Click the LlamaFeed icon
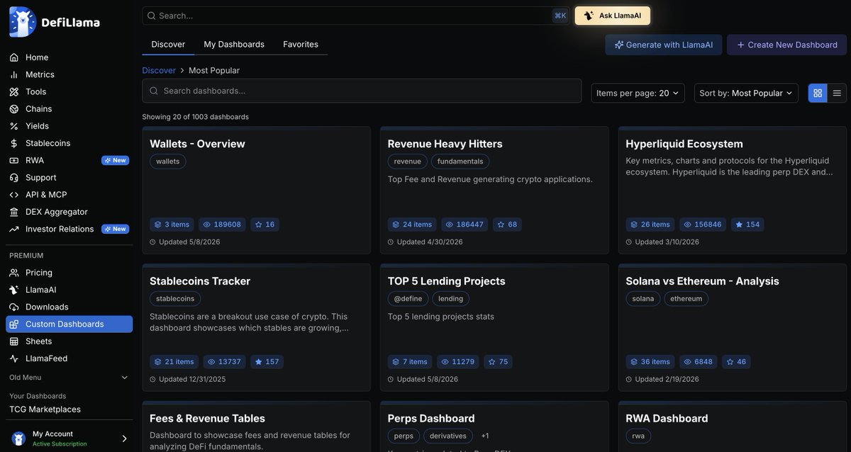Viewport: 851px width, 452px height. click(14, 358)
